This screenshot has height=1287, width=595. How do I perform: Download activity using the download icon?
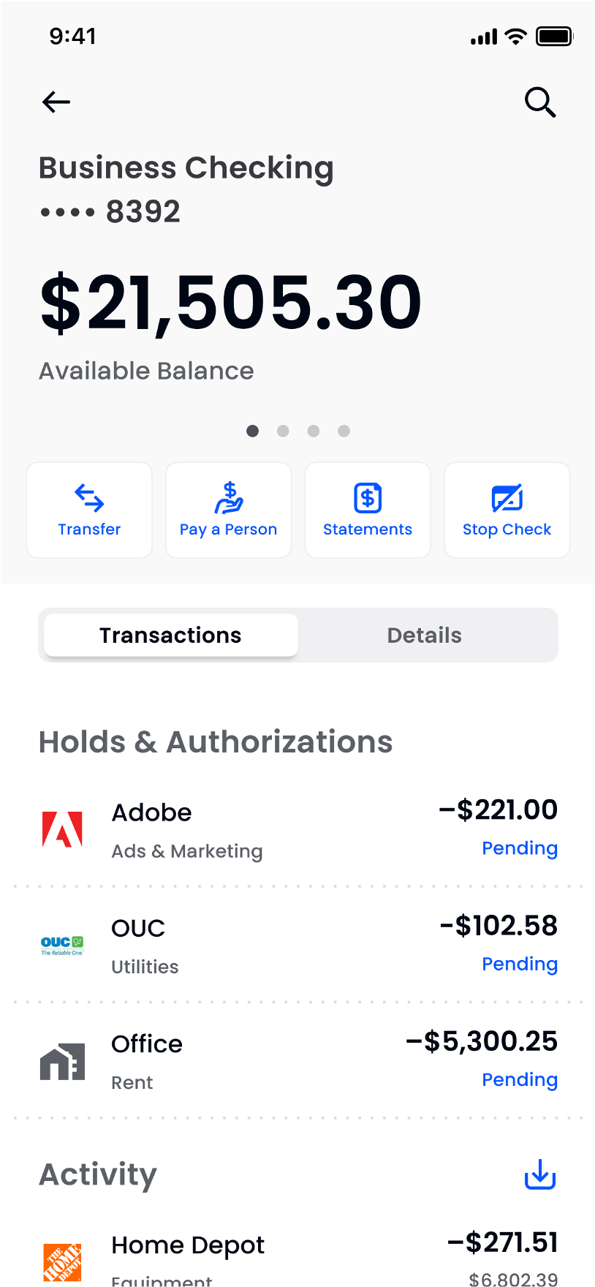(x=540, y=1174)
